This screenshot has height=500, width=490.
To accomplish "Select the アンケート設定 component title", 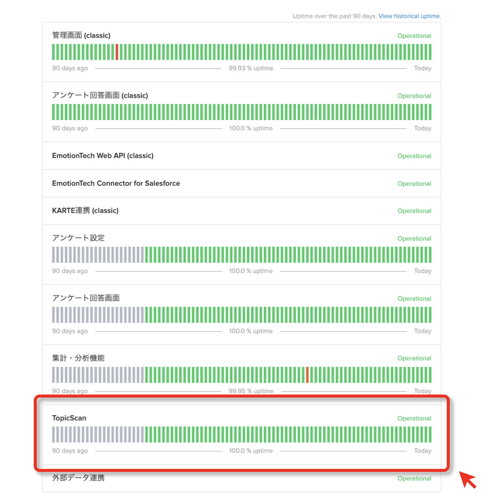I will coord(78,238).
